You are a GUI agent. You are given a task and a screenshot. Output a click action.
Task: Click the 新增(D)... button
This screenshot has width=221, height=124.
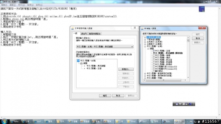(126, 69)
